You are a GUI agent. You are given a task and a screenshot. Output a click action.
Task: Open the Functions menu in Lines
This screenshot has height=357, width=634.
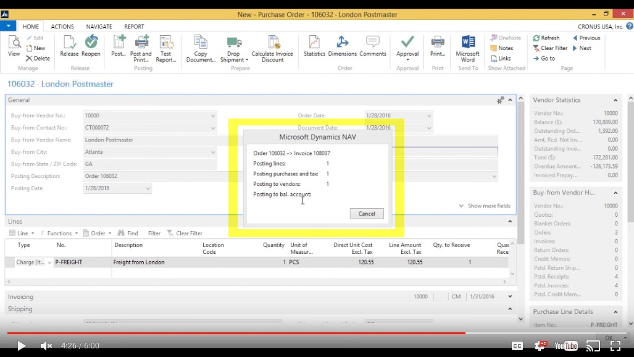tap(59, 233)
